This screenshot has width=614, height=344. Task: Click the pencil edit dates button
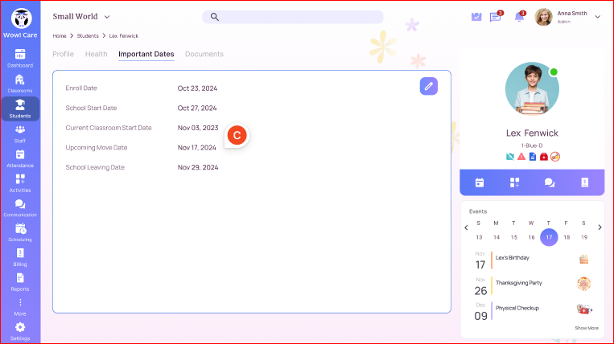point(429,86)
